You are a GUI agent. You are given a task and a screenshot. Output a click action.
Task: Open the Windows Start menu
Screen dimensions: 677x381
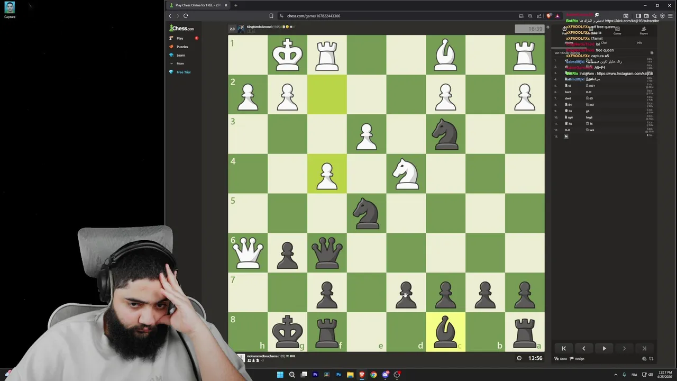280,375
